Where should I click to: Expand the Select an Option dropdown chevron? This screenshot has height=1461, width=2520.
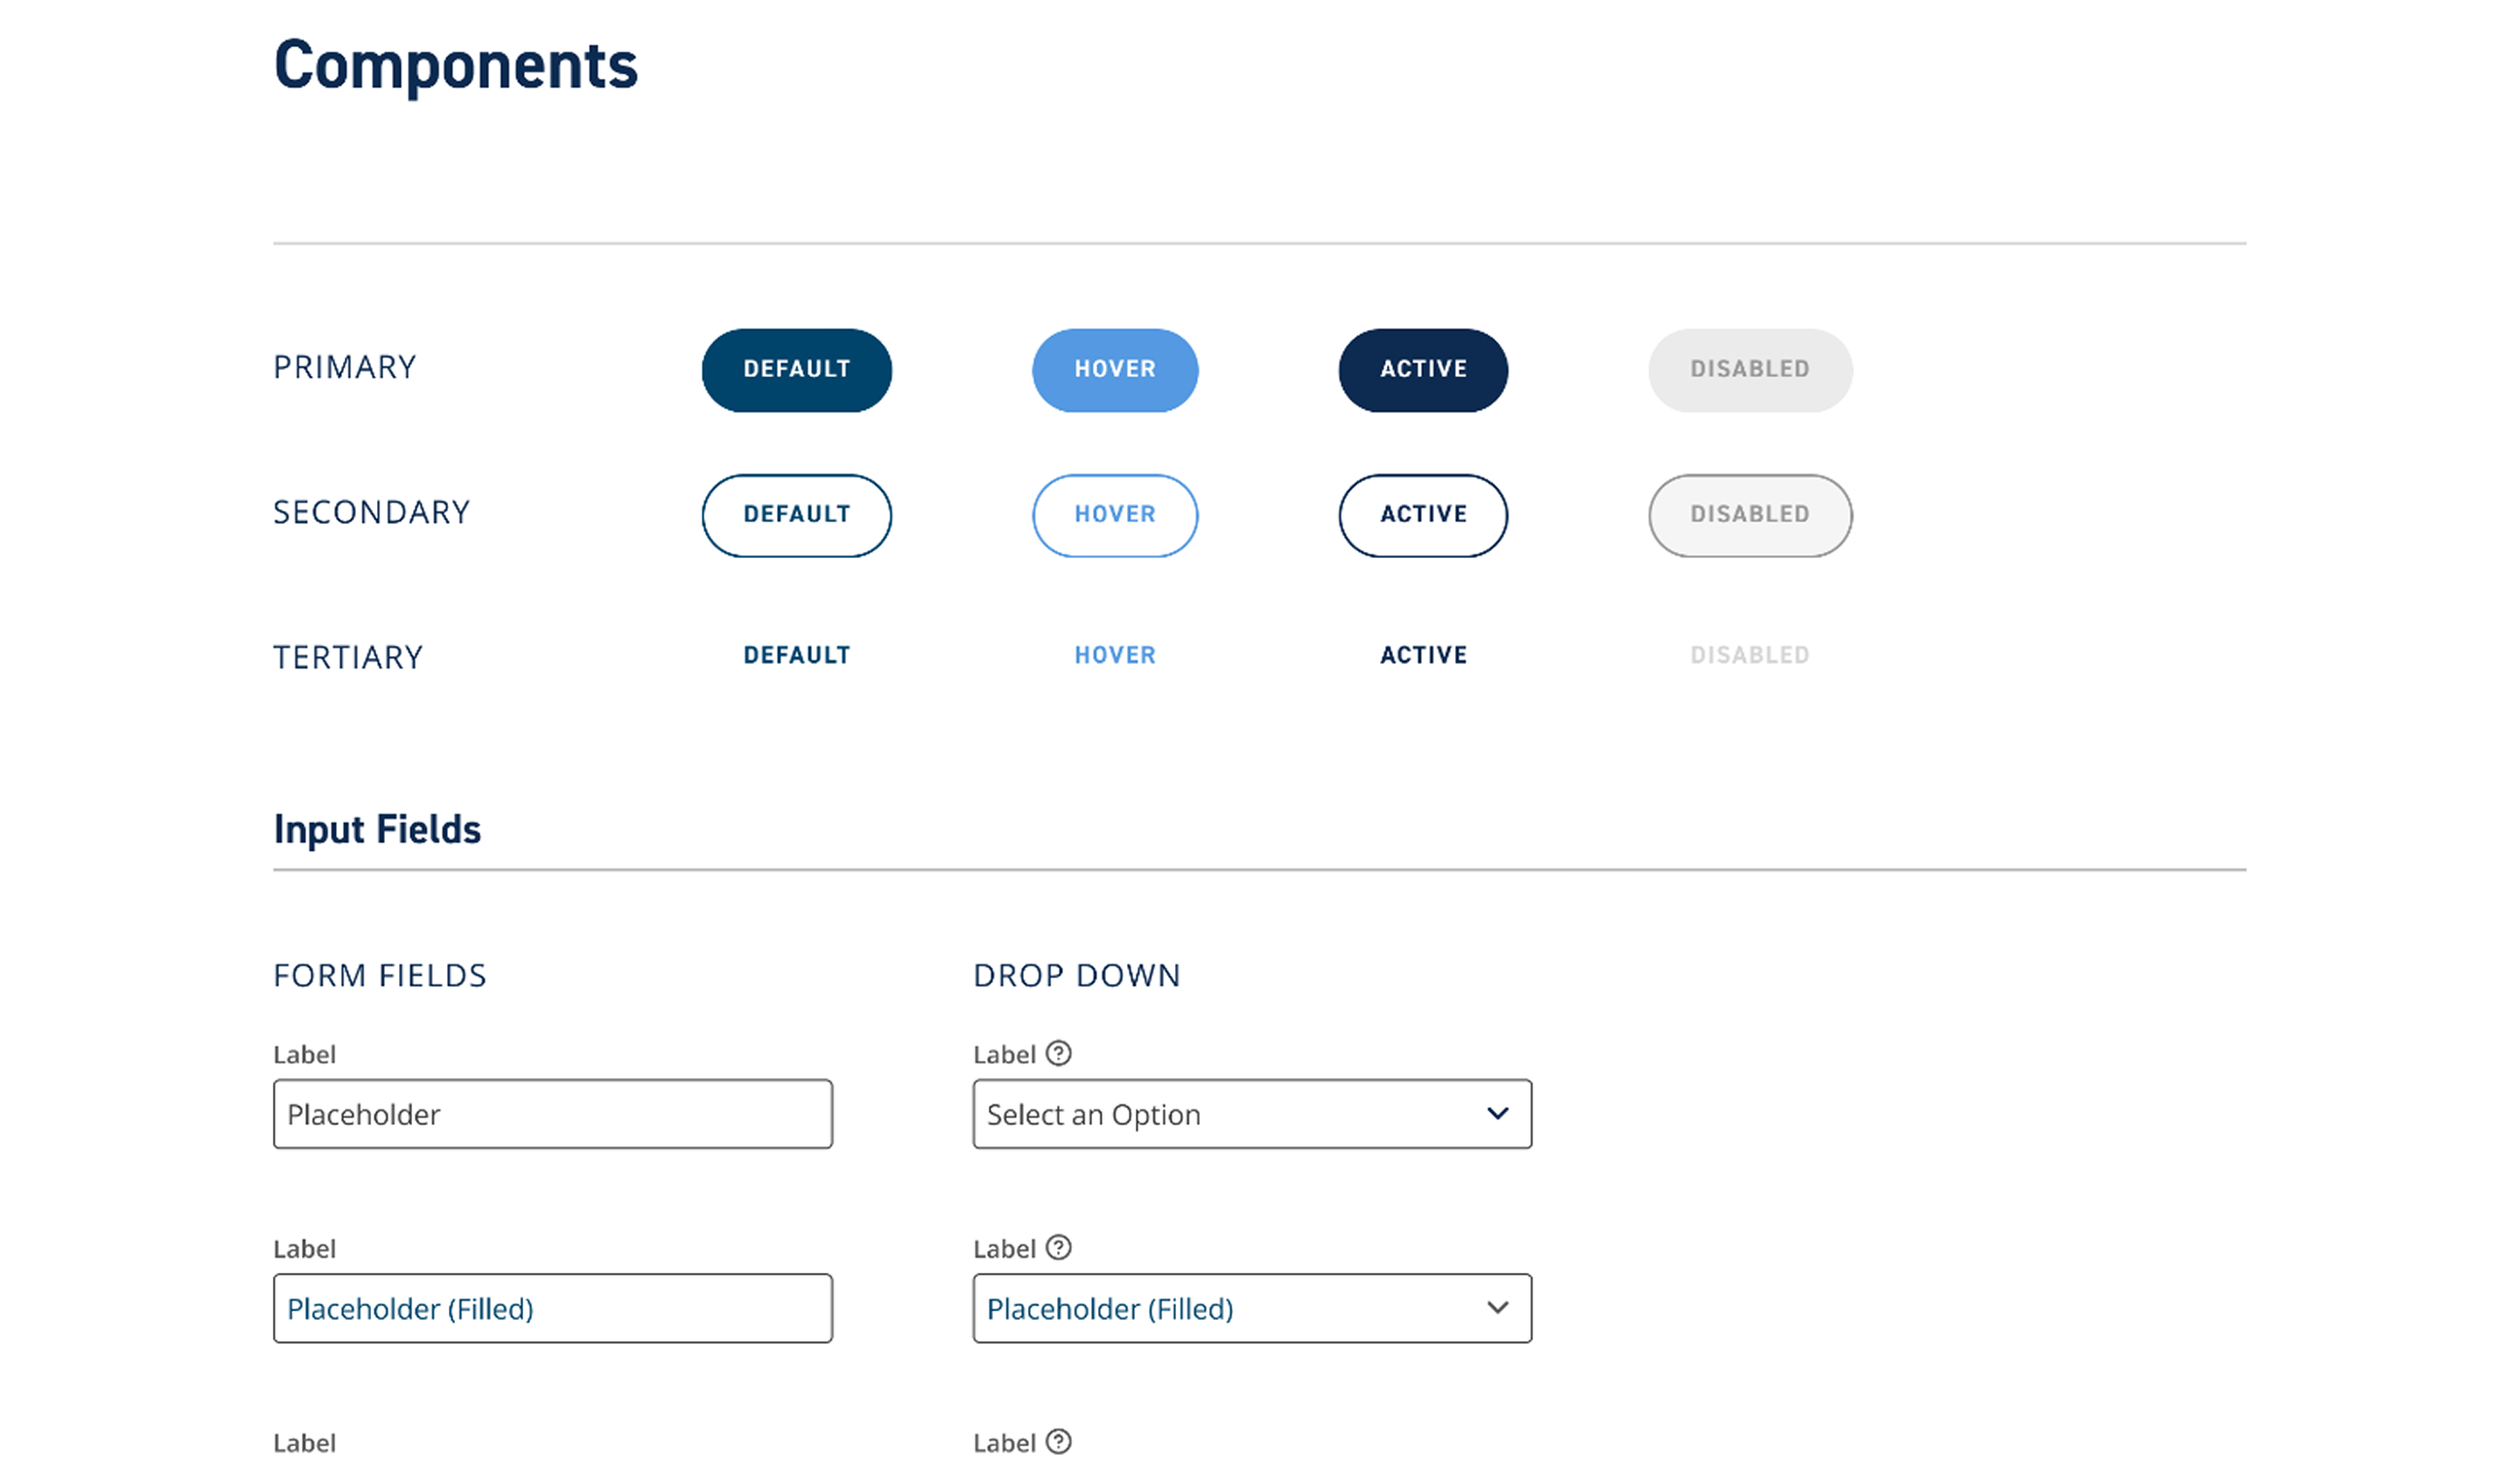(1497, 1113)
